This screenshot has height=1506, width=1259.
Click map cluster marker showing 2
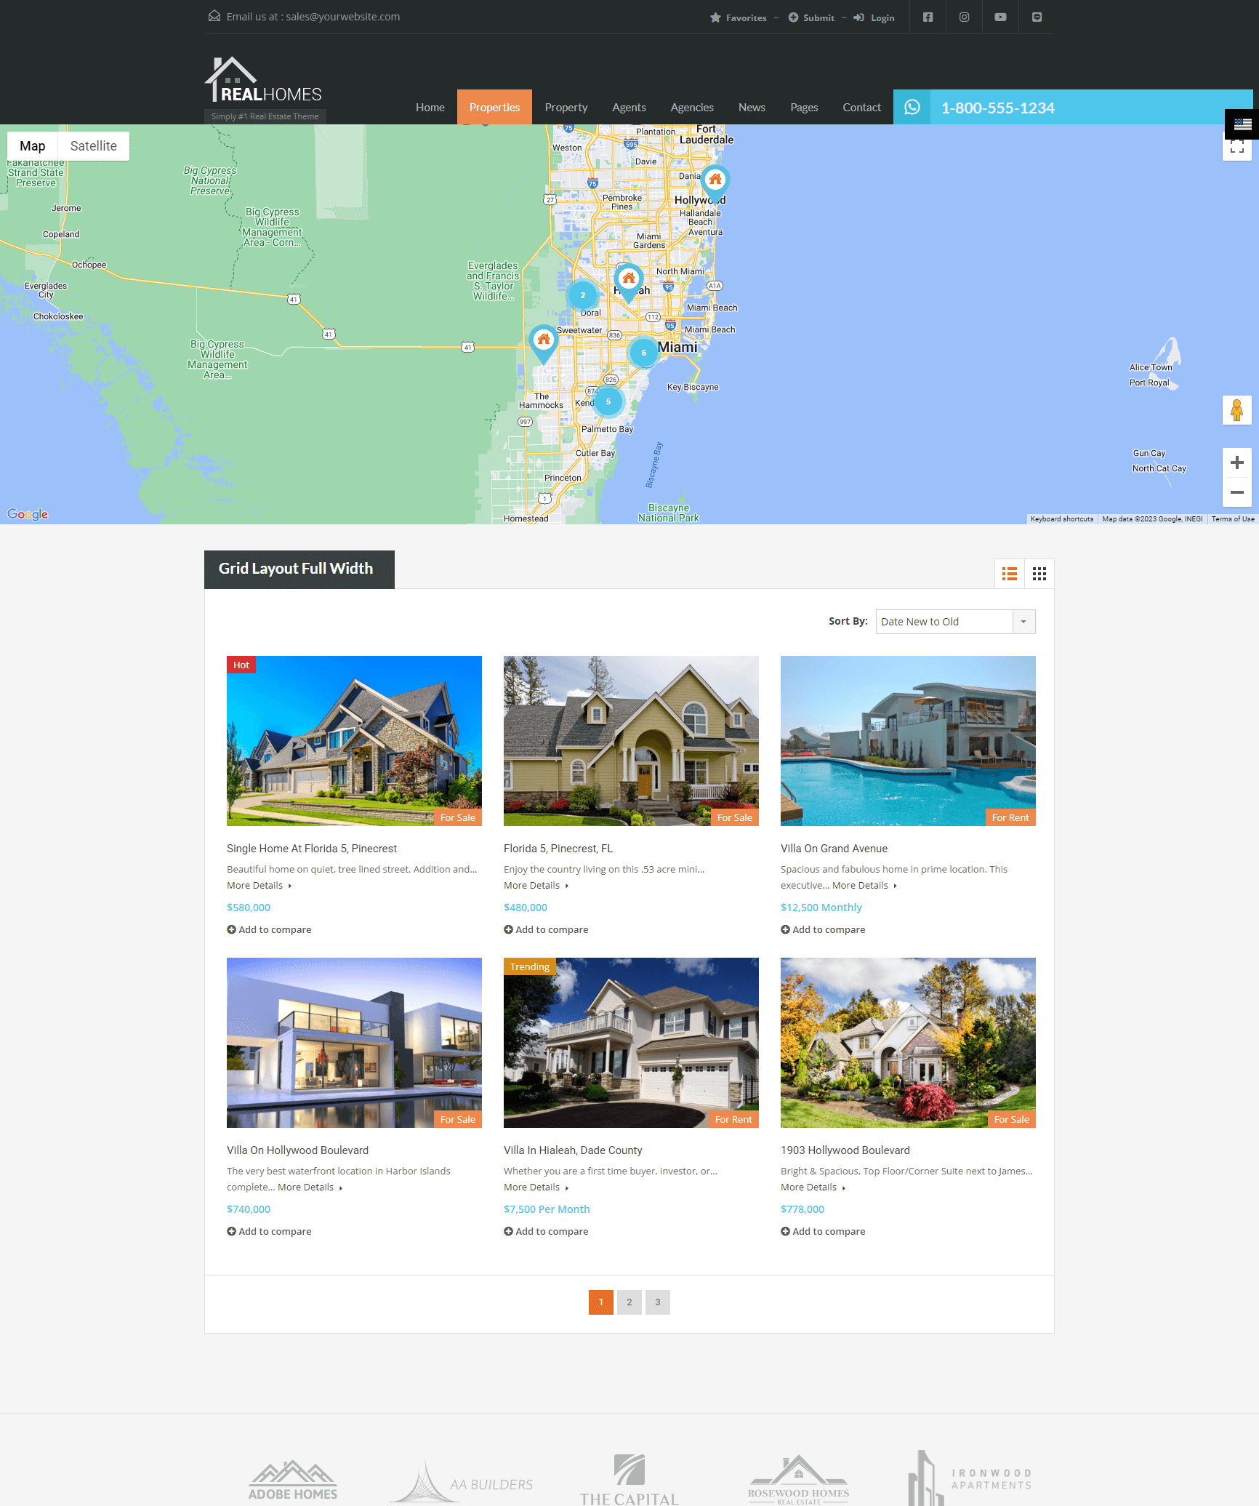[x=582, y=295]
